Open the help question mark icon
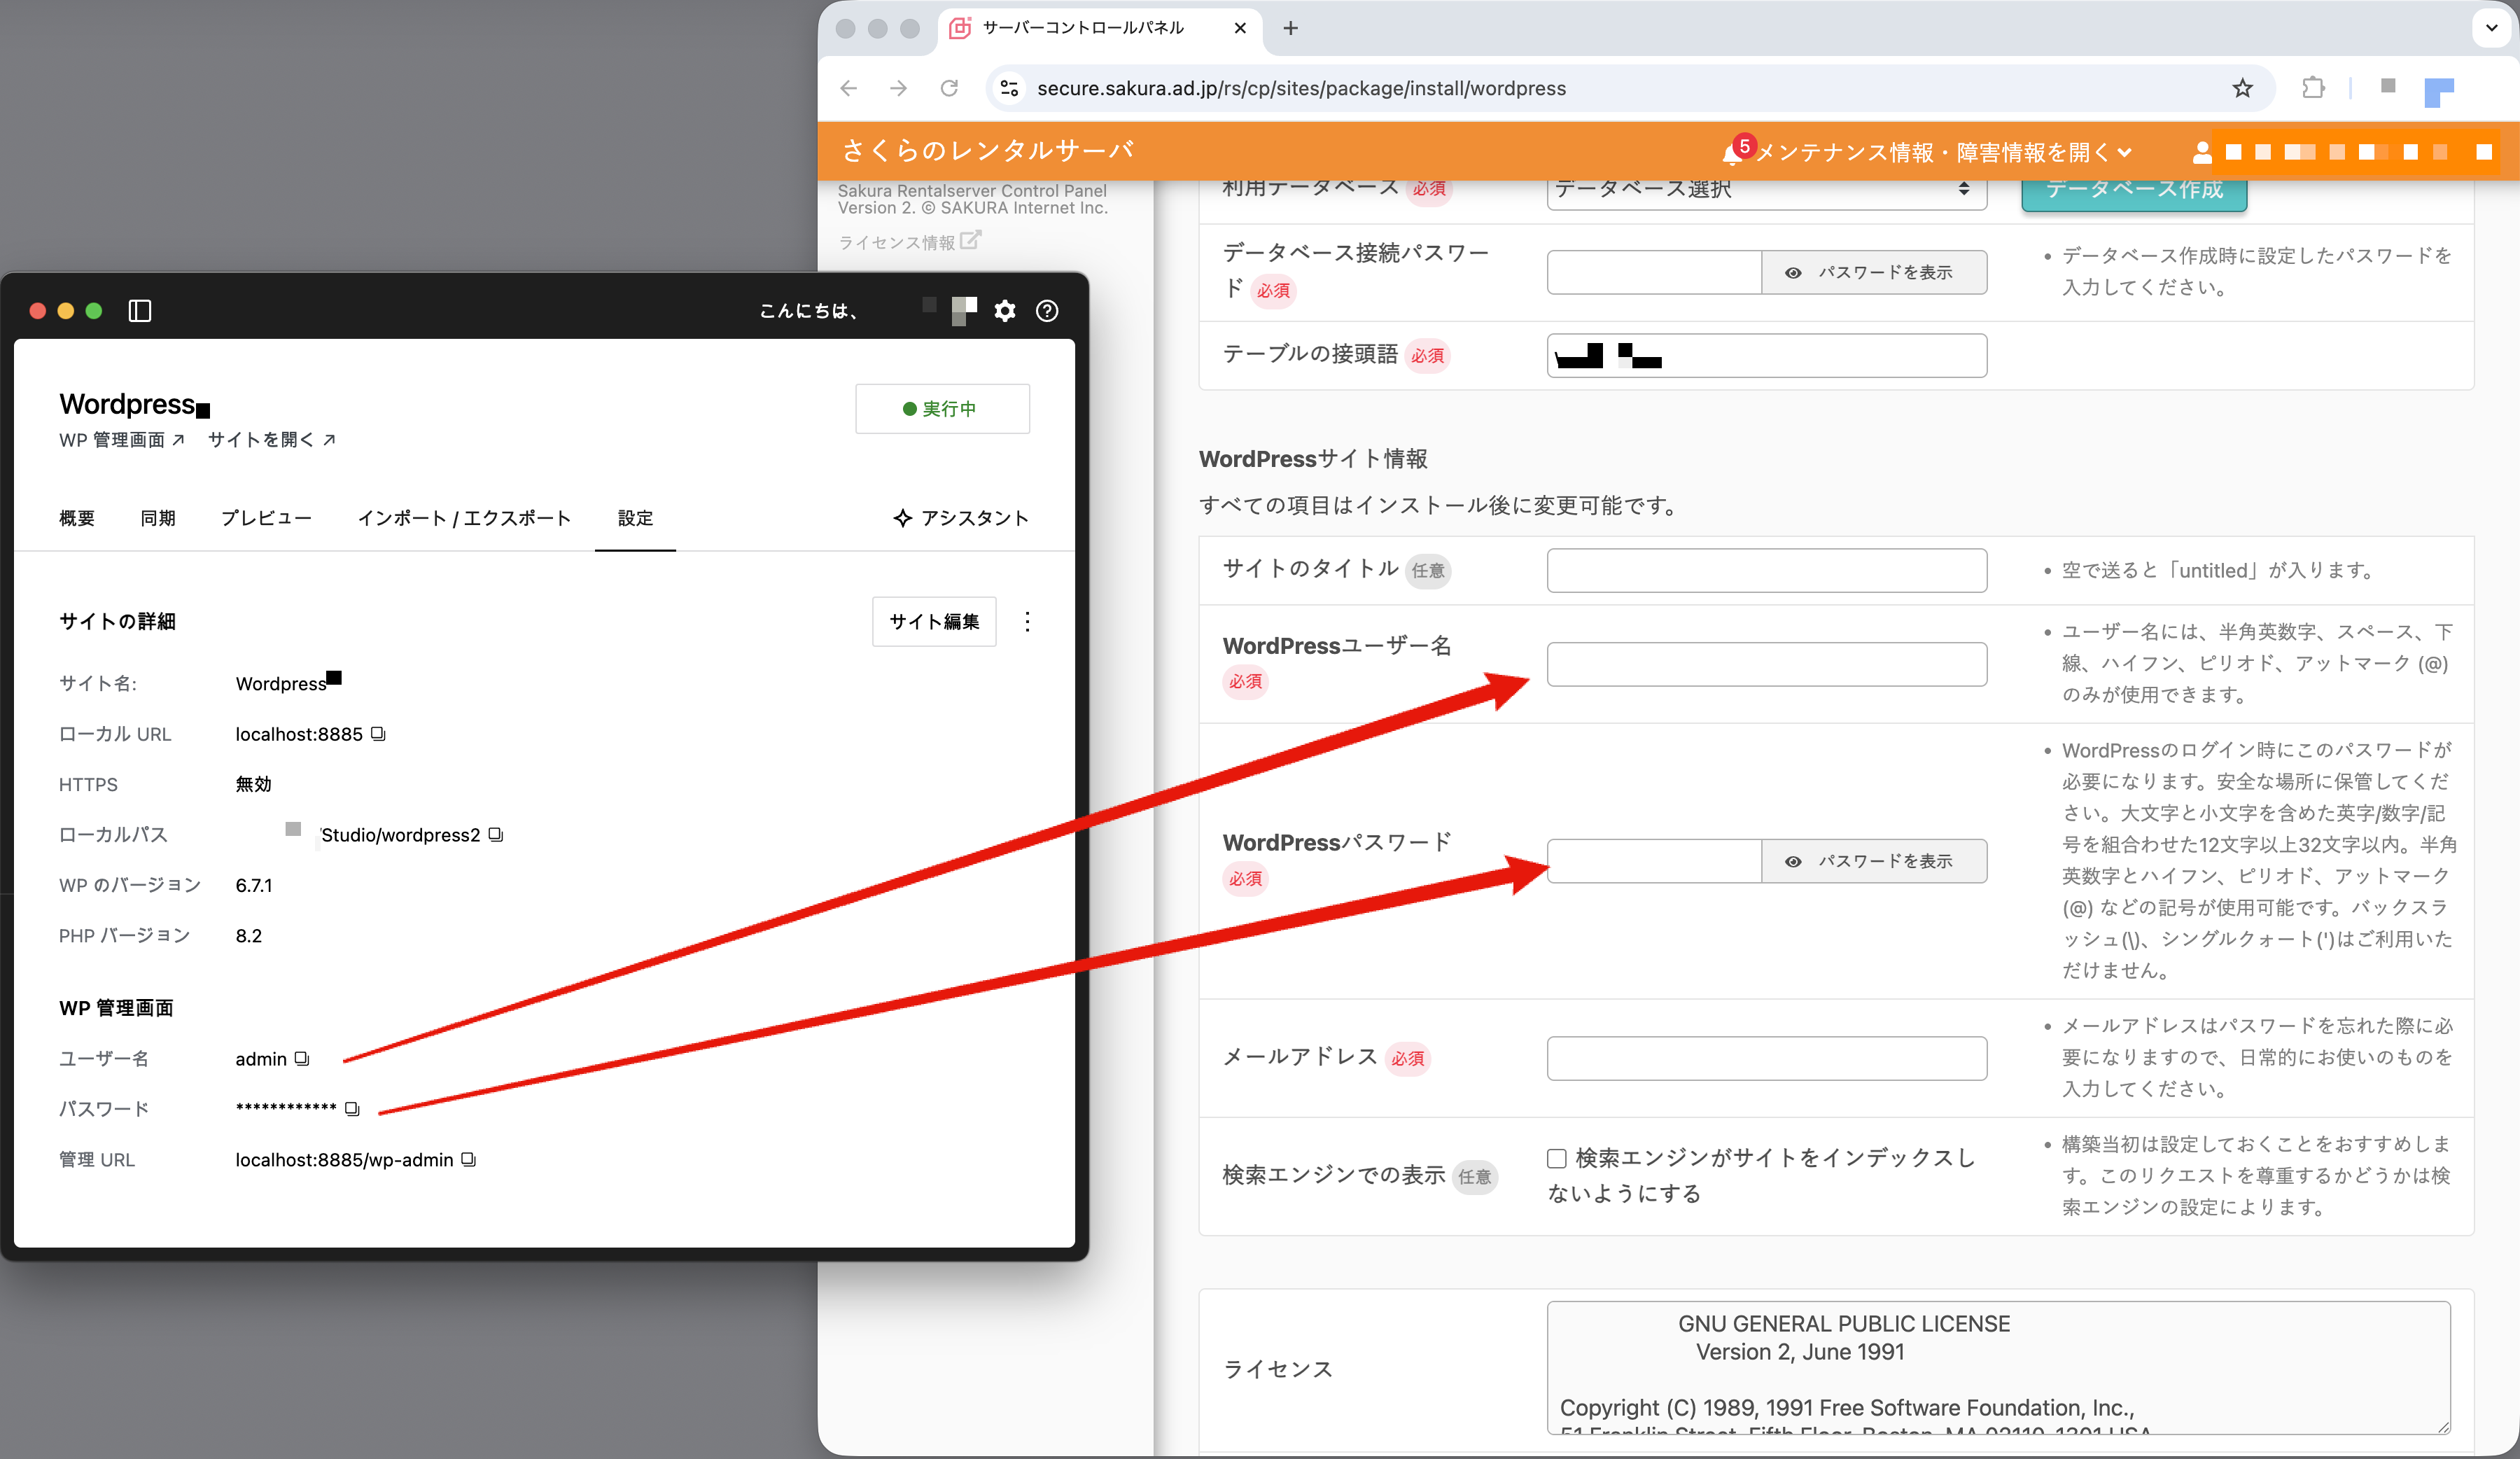This screenshot has width=2520, height=1459. click(x=1046, y=311)
